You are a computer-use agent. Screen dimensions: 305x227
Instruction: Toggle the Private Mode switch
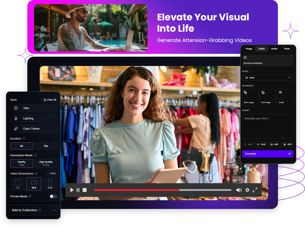point(53,196)
